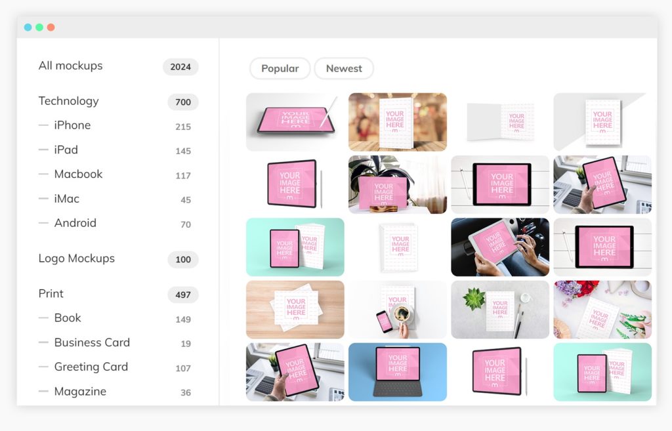Select iPhone in the sidebar

72,125
